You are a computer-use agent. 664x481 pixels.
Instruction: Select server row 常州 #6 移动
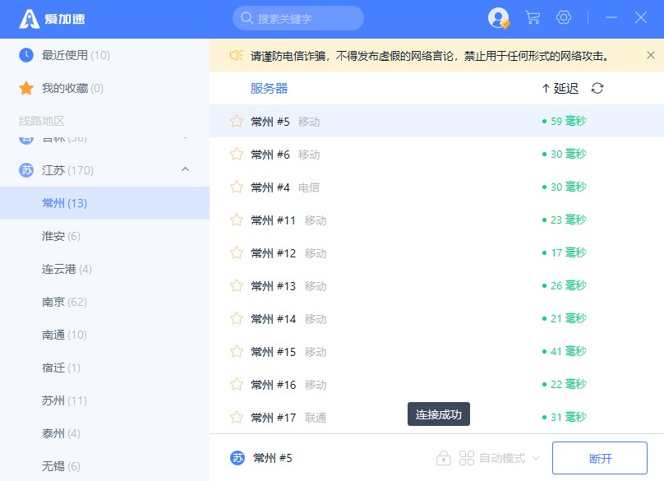[436, 155]
